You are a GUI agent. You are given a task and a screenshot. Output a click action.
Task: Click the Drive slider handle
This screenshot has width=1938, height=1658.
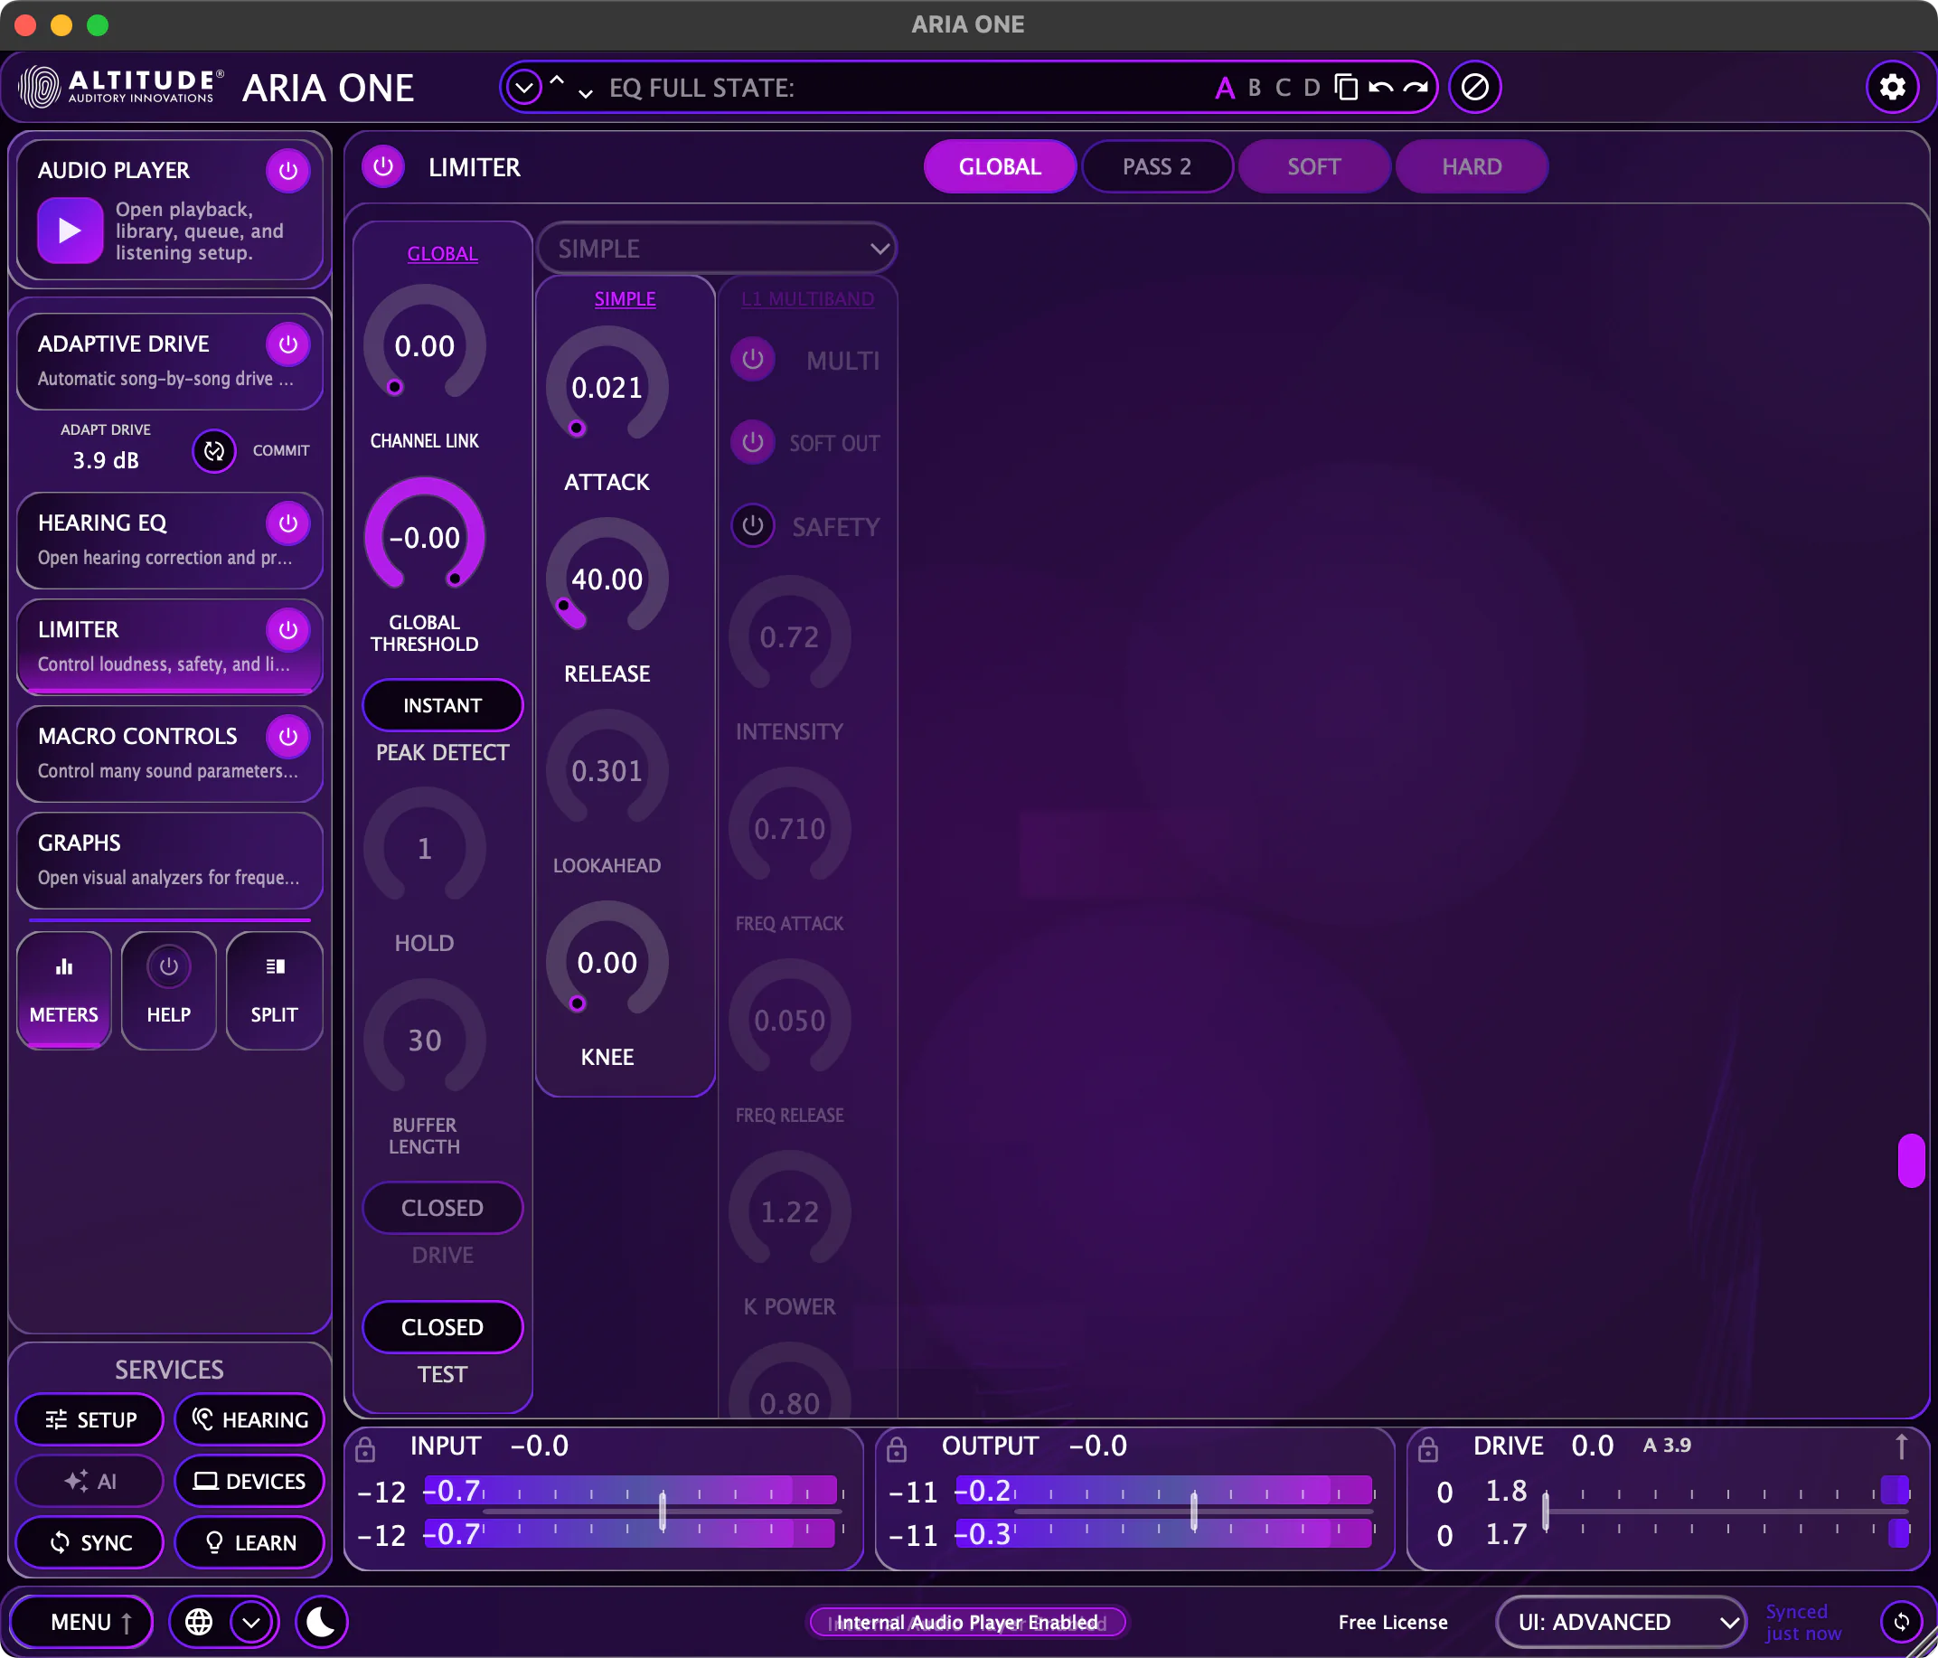tap(1546, 1512)
